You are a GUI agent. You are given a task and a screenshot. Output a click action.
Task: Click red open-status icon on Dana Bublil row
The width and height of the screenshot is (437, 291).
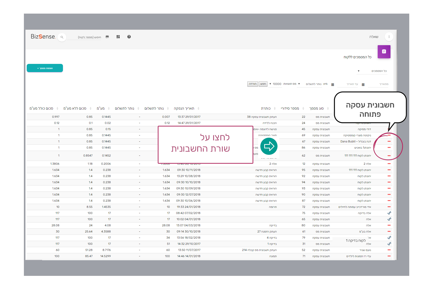pyautogui.click(x=389, y=141)
